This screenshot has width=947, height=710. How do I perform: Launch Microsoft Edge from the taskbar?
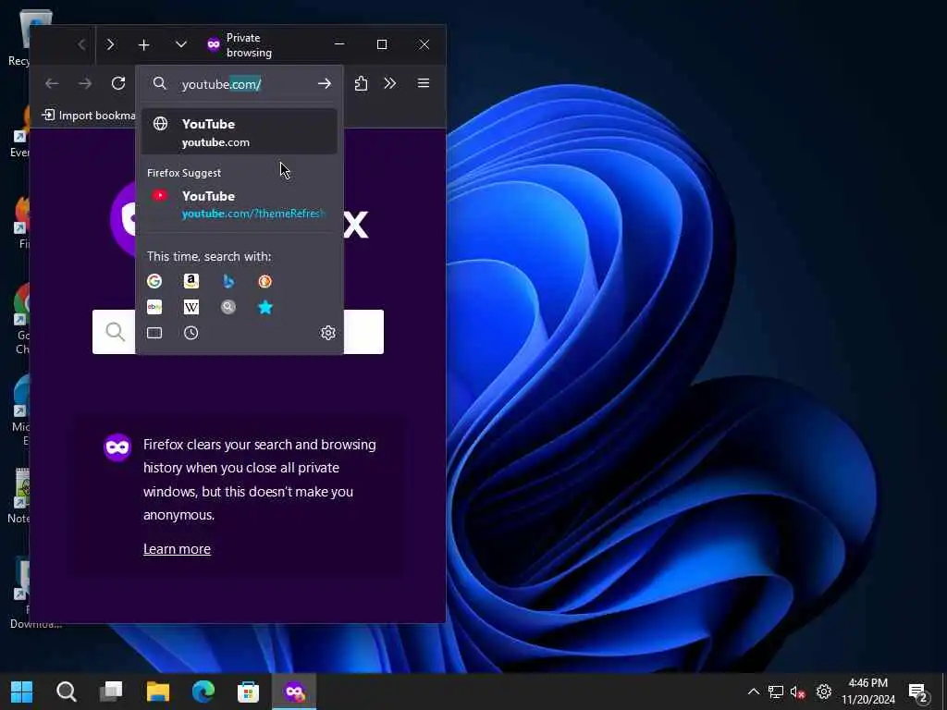click(203, 692)
